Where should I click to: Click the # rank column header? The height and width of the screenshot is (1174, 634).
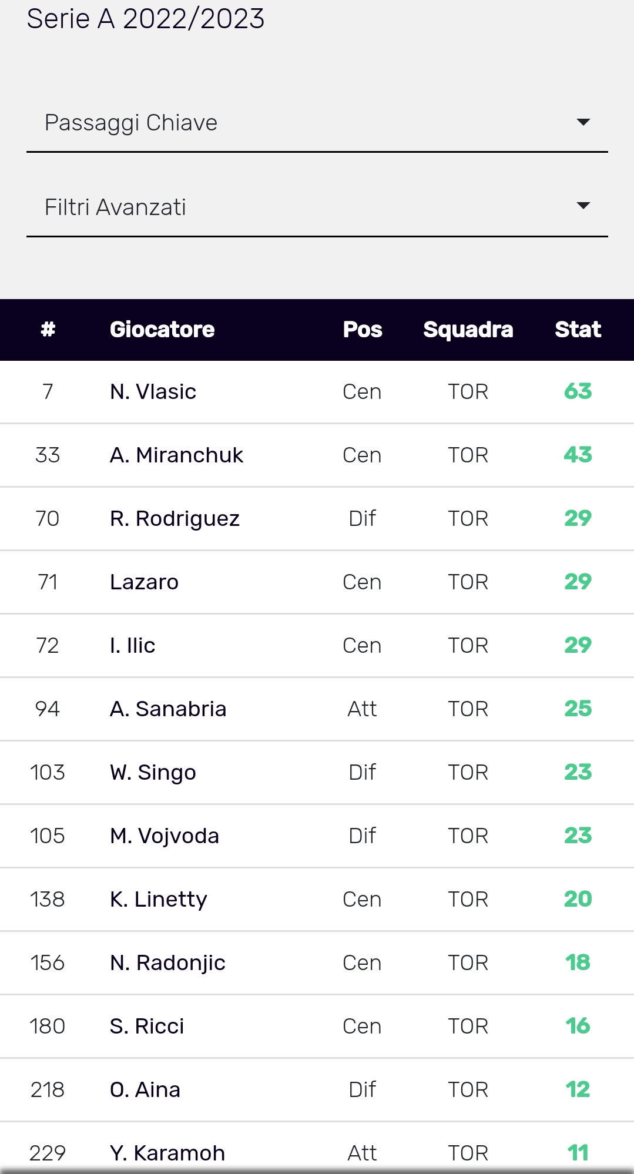[x=48, y=330]
